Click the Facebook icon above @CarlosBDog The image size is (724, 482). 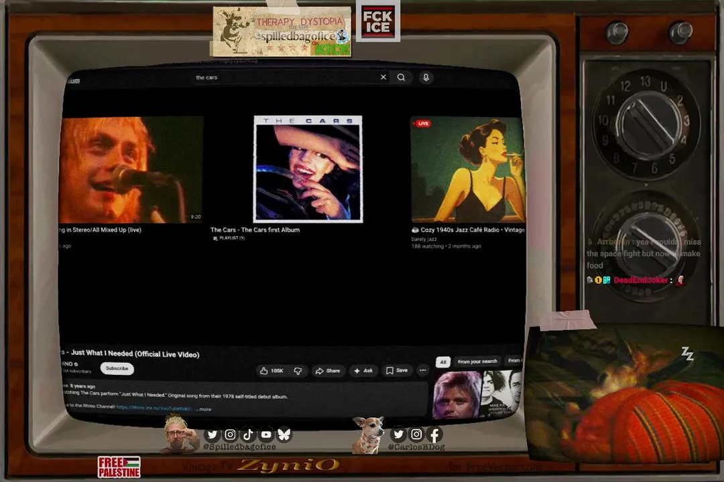[434, 434]
